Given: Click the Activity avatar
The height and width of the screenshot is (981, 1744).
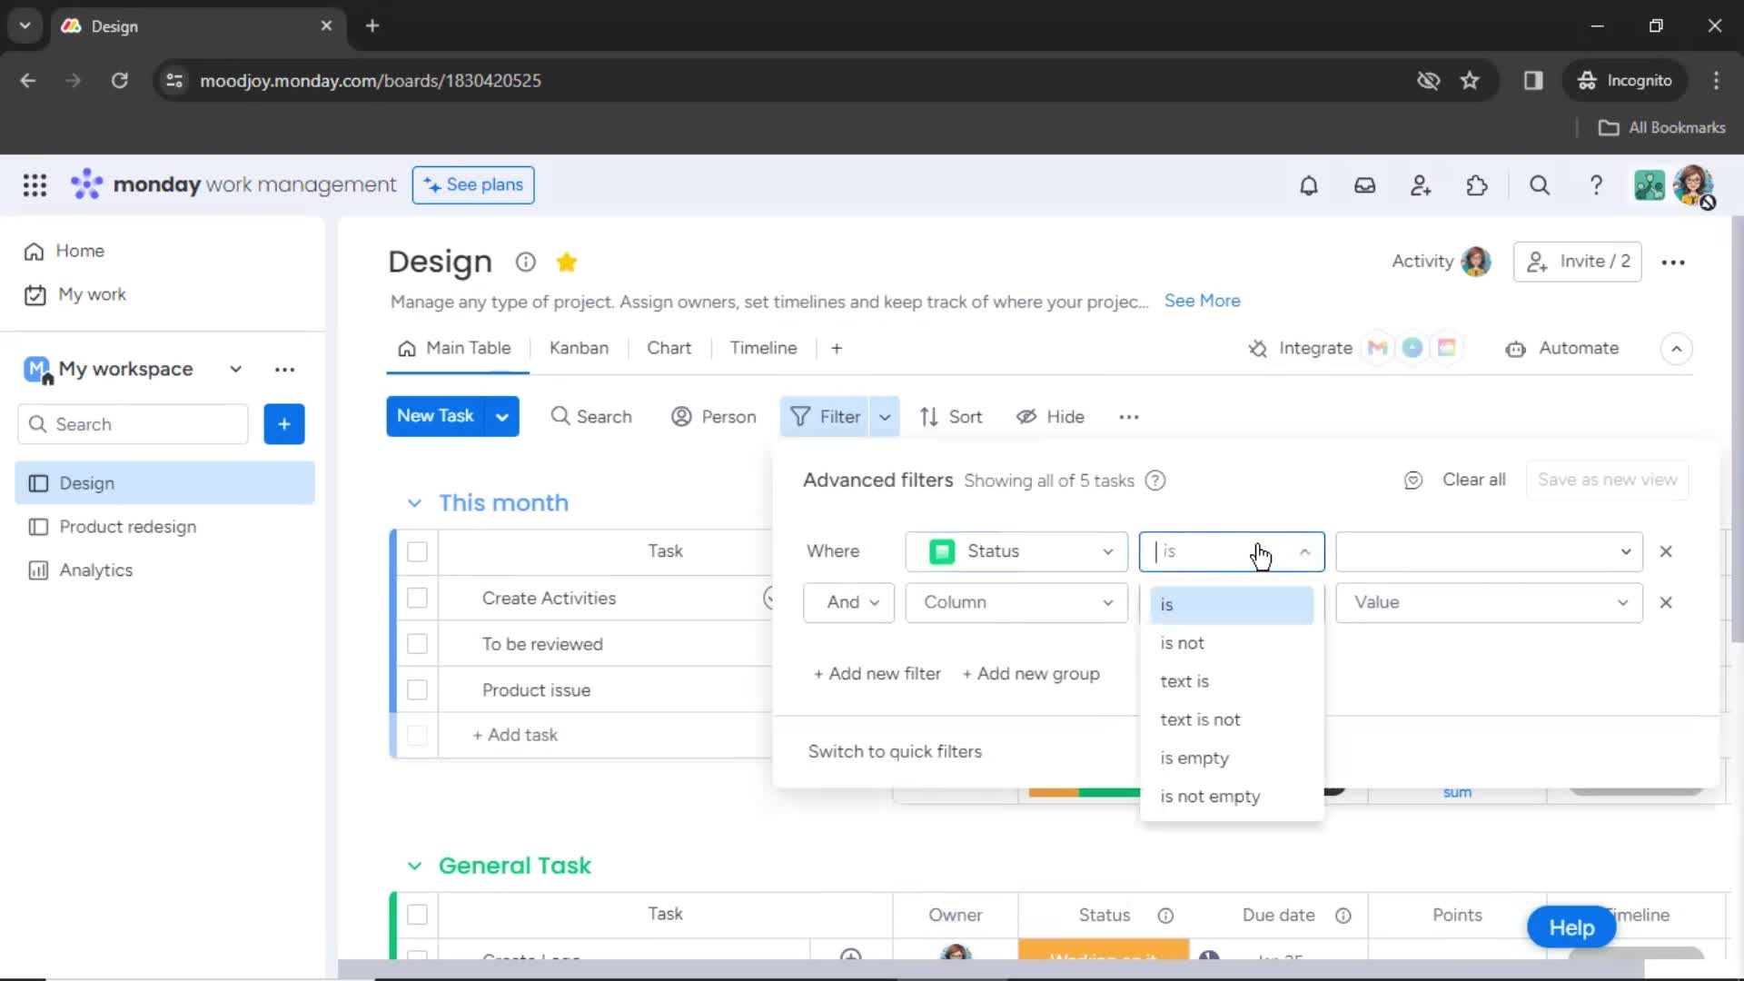Looking at the screenshot, I should click(1476, 263).
